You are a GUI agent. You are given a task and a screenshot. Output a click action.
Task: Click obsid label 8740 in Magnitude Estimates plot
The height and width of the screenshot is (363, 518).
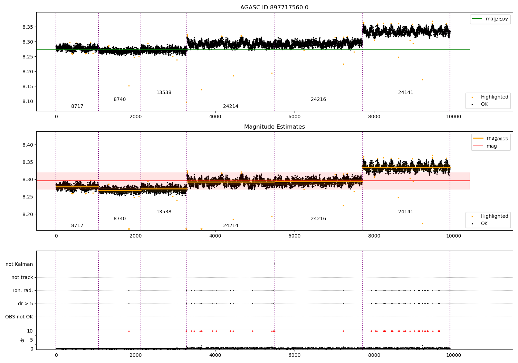[120, 219]
